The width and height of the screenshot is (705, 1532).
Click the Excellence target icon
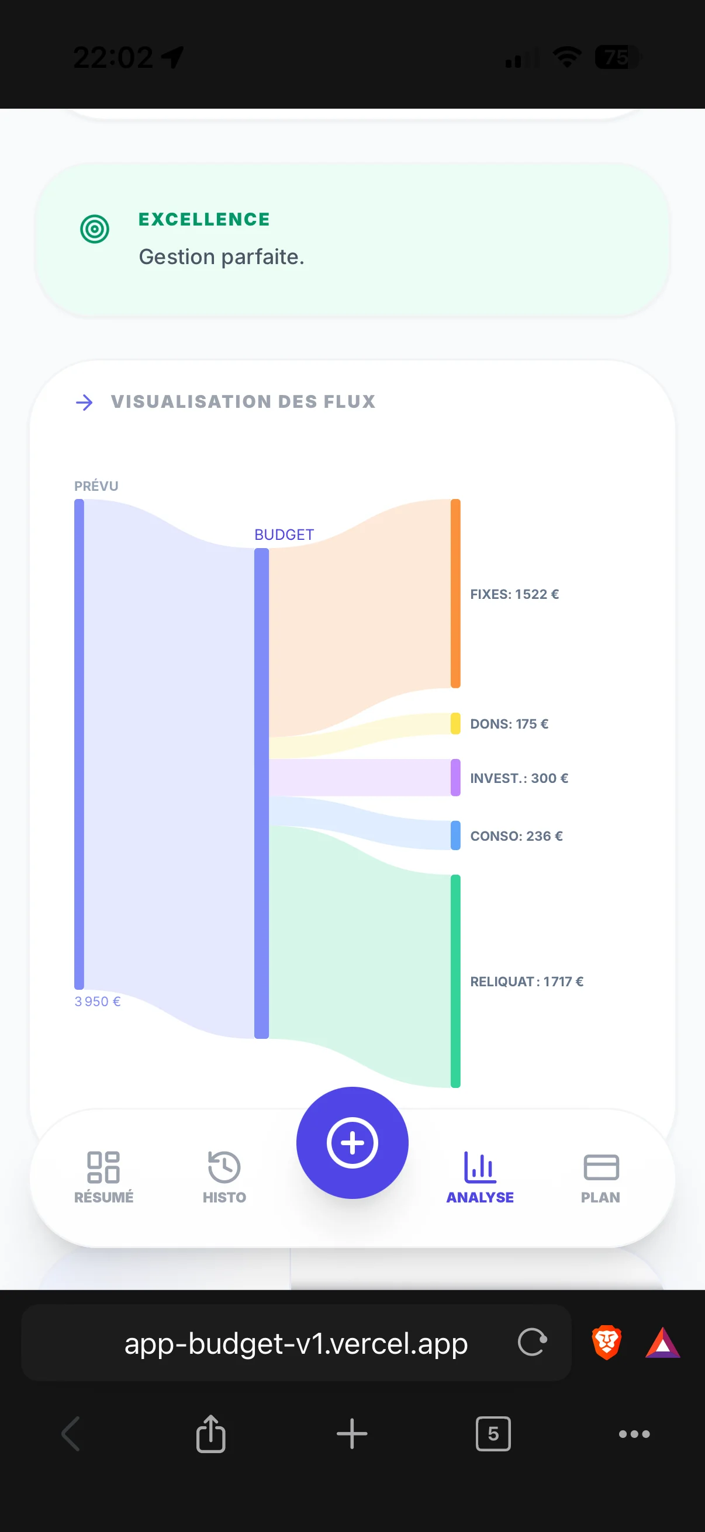click(95, 229)
